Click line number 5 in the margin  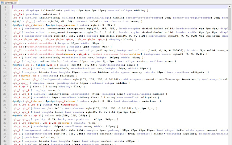click(x=7, y=21)
